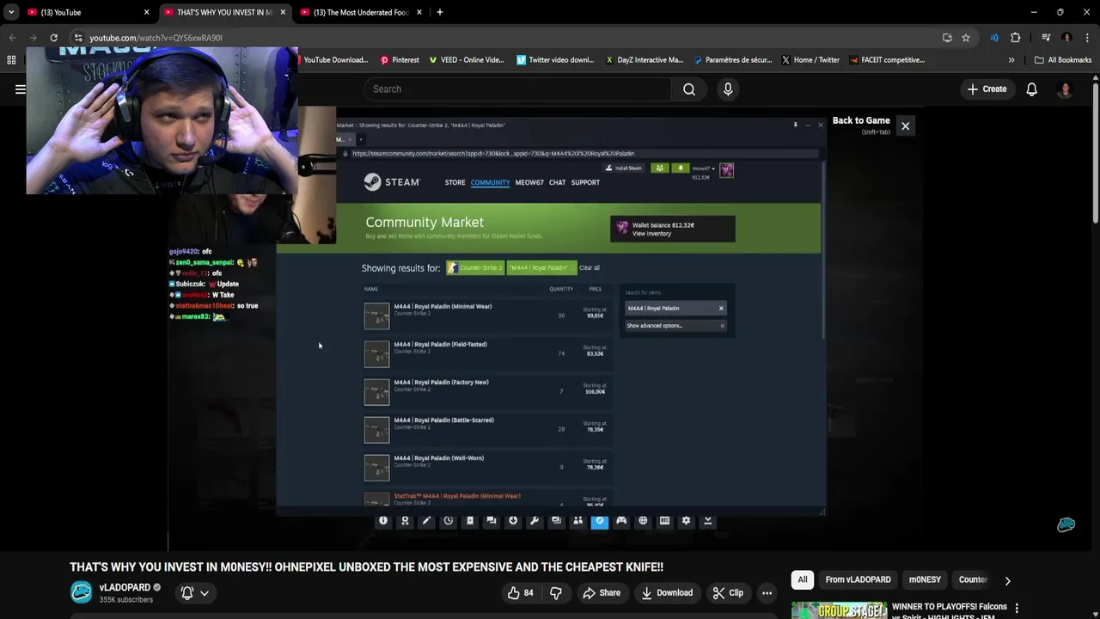Open the Chrome extensions puzzle icon
Screen dimensions: 1100x619
[x=1016, y=38]
